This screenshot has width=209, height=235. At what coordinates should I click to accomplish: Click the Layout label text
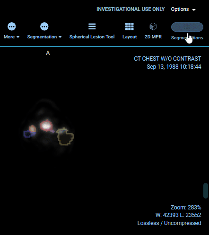coord(130,37)
